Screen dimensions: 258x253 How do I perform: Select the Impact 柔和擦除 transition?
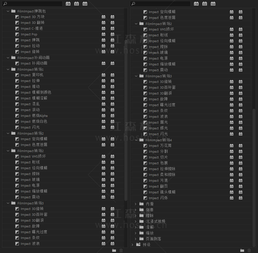(191, 175)
